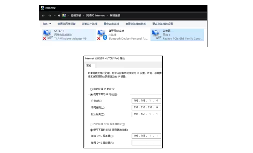Image resolution: width=253 pixels, height=153 pixels.
Task: Click the SSTAP 1 connection name
Action: point(59,31)
